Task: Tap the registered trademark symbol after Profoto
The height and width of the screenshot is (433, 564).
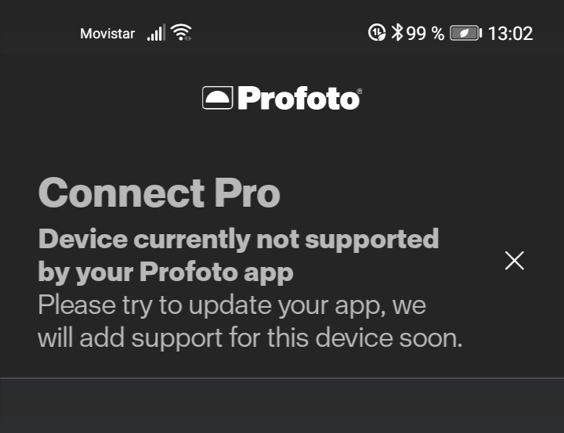Action: (x=359, y=92)
